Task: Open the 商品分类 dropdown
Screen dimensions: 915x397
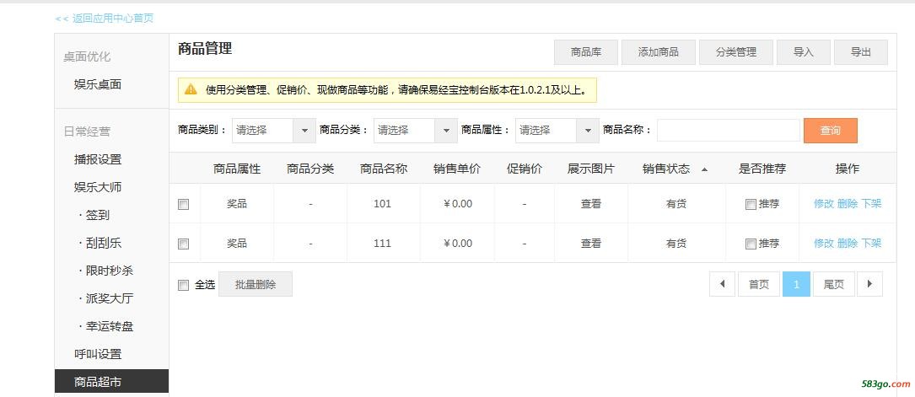Action: [416, 131]
